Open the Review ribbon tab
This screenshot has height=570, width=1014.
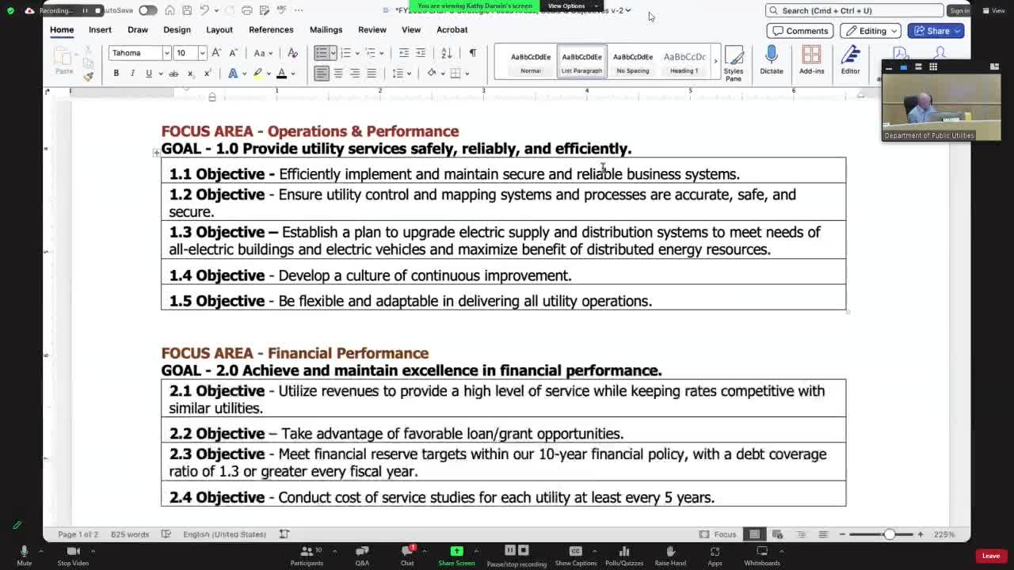372,29
